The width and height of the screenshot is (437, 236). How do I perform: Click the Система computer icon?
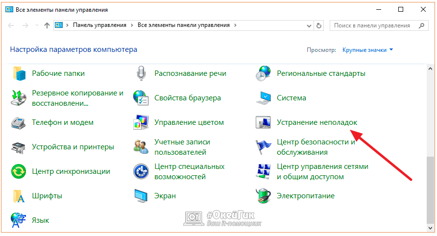(263, 98)
